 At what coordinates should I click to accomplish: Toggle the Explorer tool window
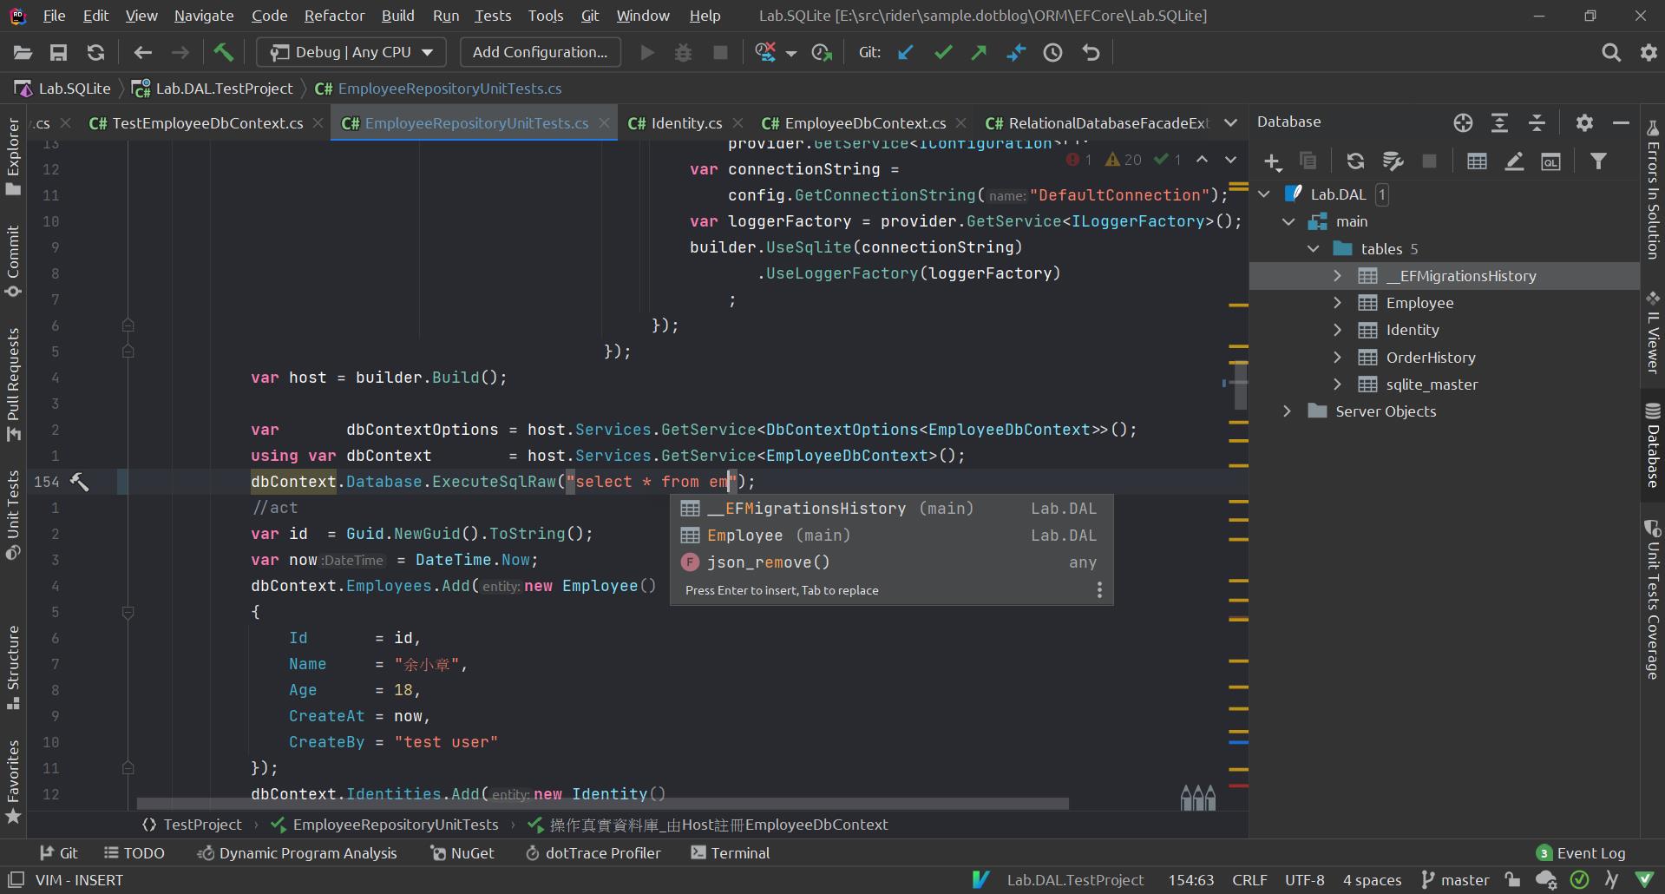pos(13,157)
